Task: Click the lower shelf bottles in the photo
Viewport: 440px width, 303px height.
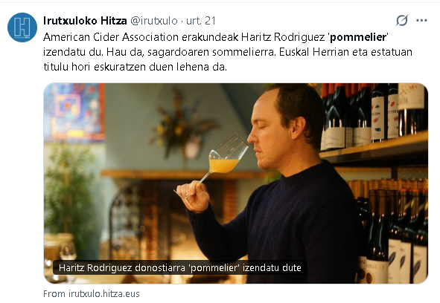Action: [x=392, y=231]
